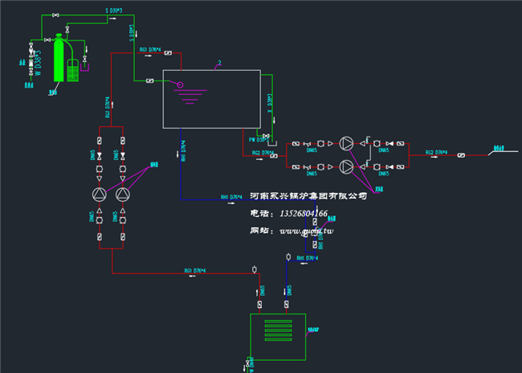Click the thermometer symbol on the lower RH1 pipe
Screen dimensions: 522x373
288,257
